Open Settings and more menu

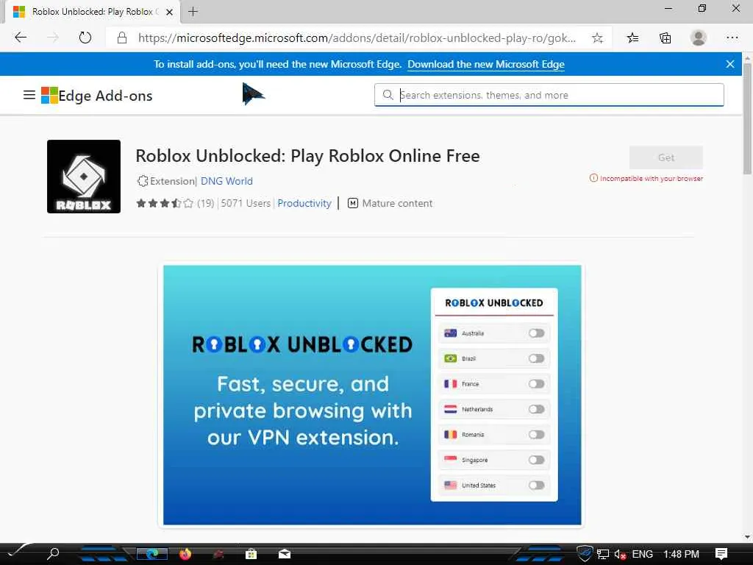pyautogui.click(x=732, y=38)
